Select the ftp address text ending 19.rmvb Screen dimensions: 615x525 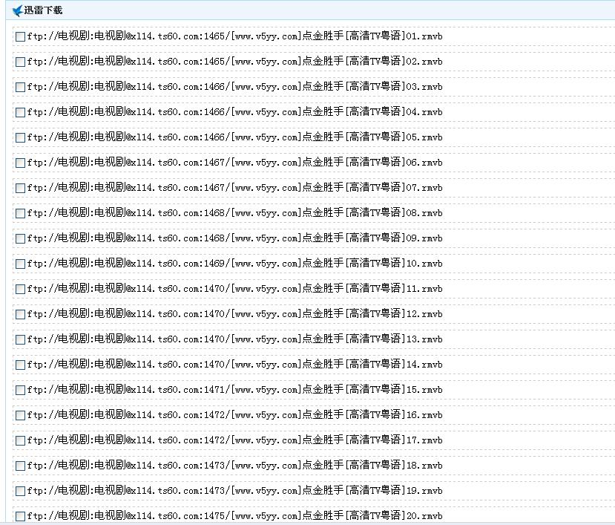(235, 490)
